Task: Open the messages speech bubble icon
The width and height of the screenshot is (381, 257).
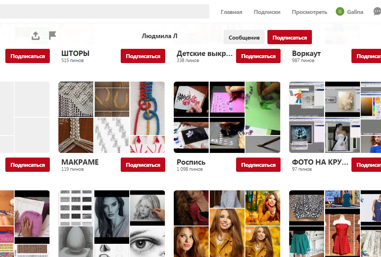Action: click(x=377, y=11)
